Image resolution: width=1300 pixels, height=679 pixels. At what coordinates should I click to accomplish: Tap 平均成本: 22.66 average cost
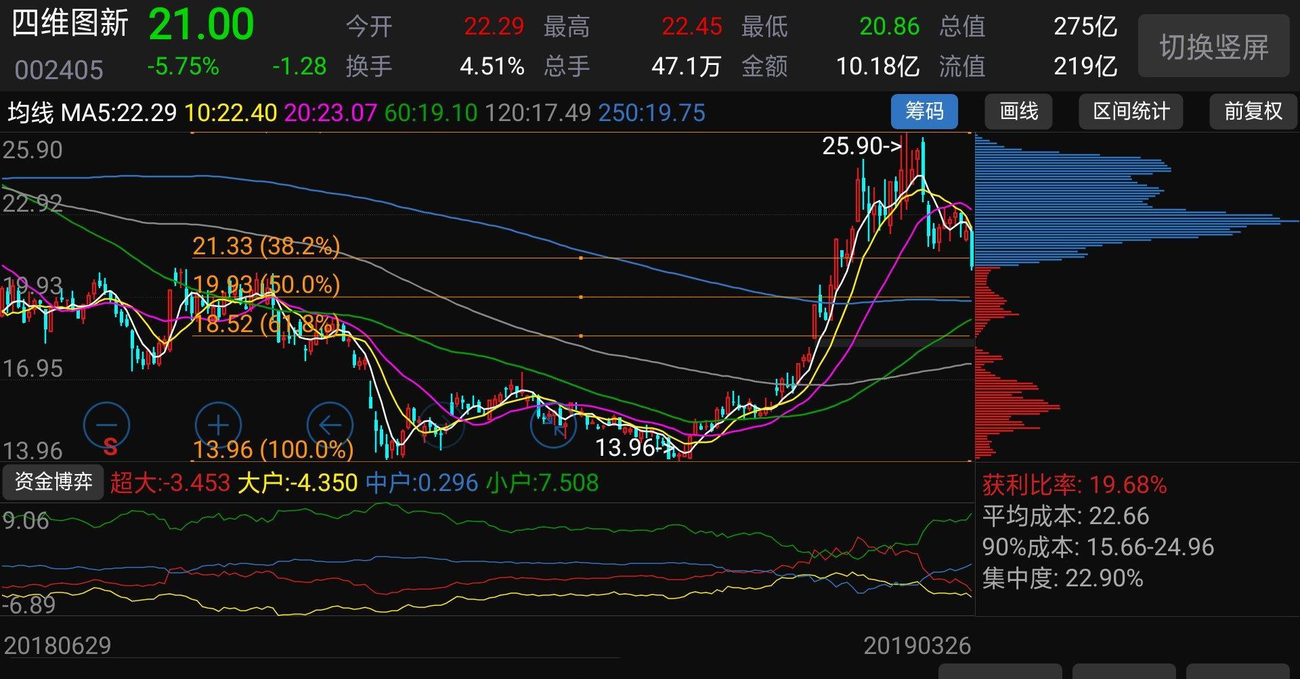[1066, 516]
